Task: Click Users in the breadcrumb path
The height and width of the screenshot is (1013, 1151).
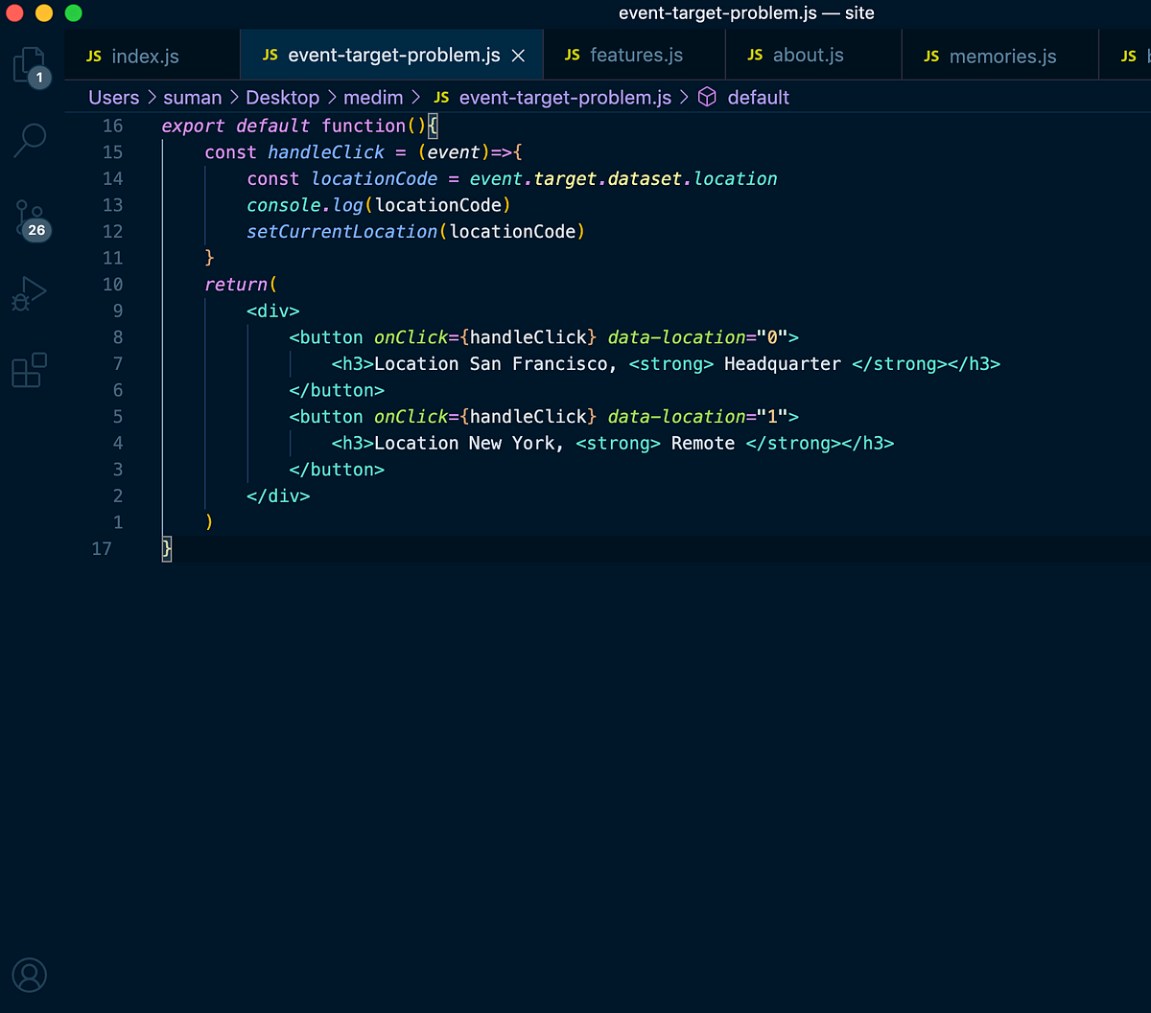Action: tap(114, 97)
